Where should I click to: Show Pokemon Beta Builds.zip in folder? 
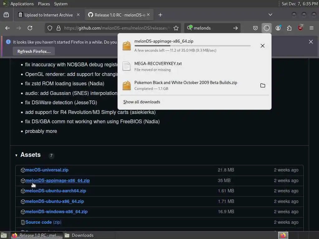(263, 86)
